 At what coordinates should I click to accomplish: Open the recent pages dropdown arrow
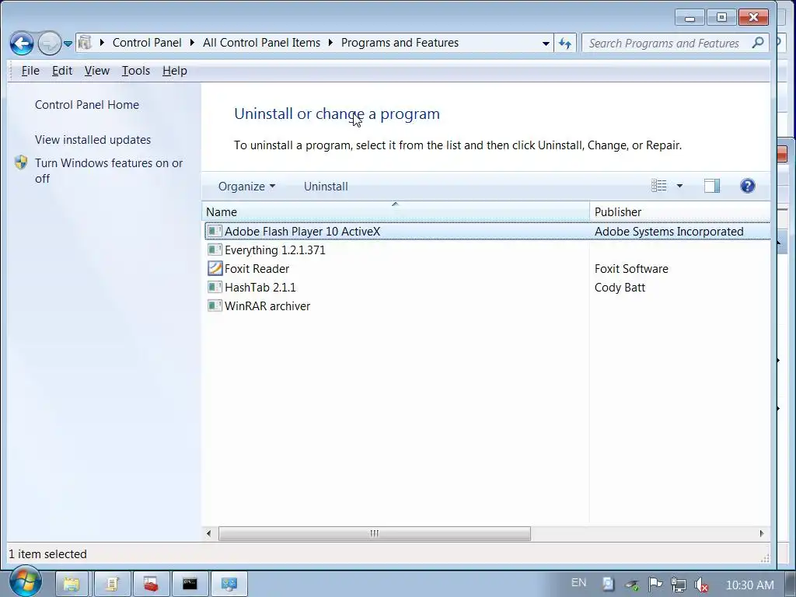tap(68, 44)
